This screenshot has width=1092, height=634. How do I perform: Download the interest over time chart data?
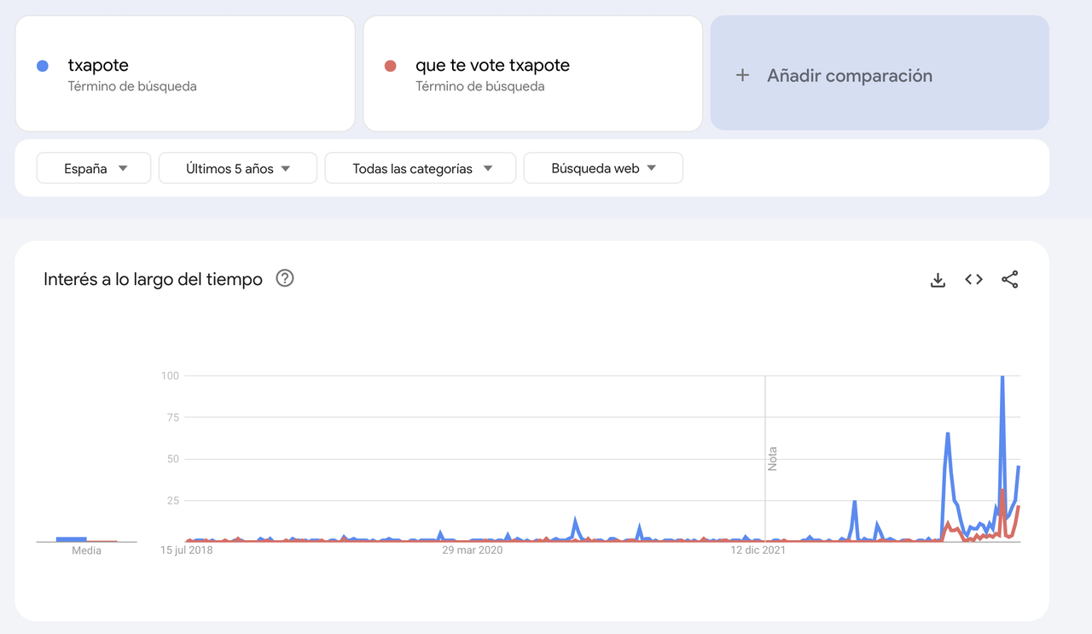(938, 280)
